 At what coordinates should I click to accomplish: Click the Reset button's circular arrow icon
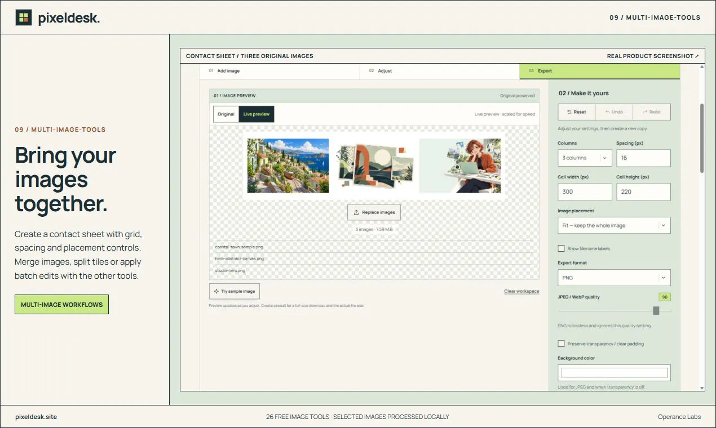pos(569,112)
